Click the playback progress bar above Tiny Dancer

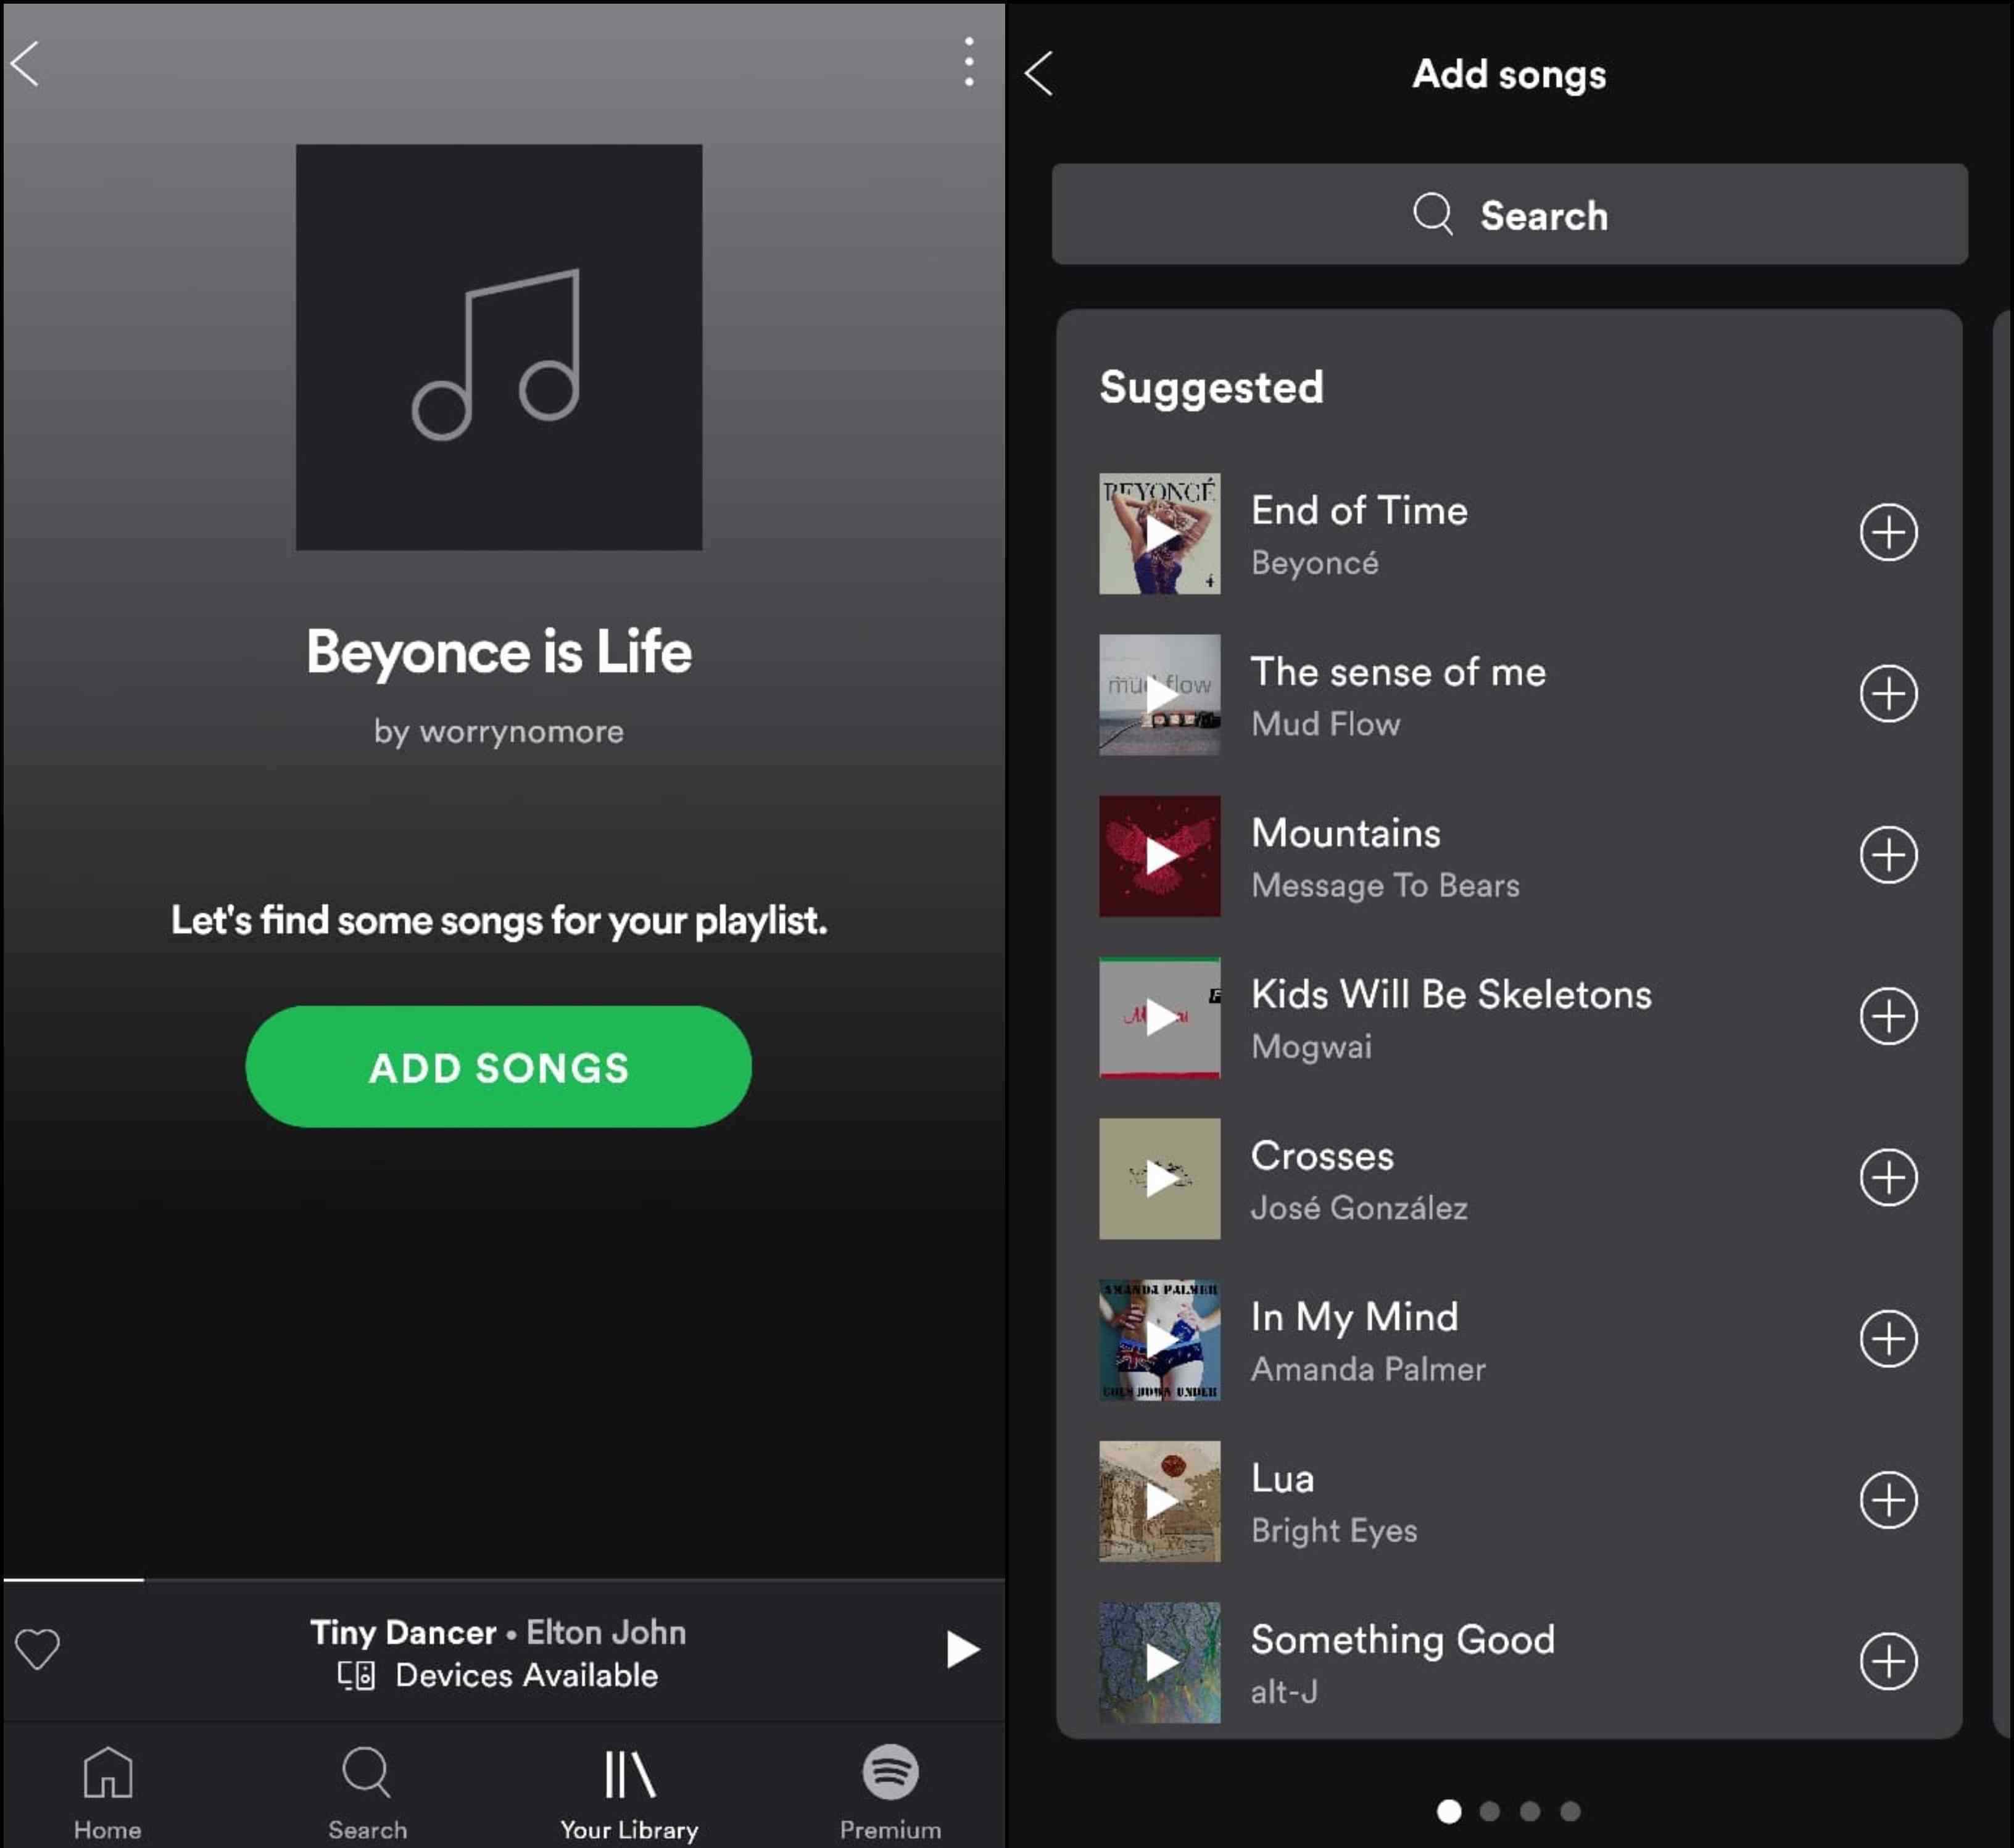tap(504, 1580)
